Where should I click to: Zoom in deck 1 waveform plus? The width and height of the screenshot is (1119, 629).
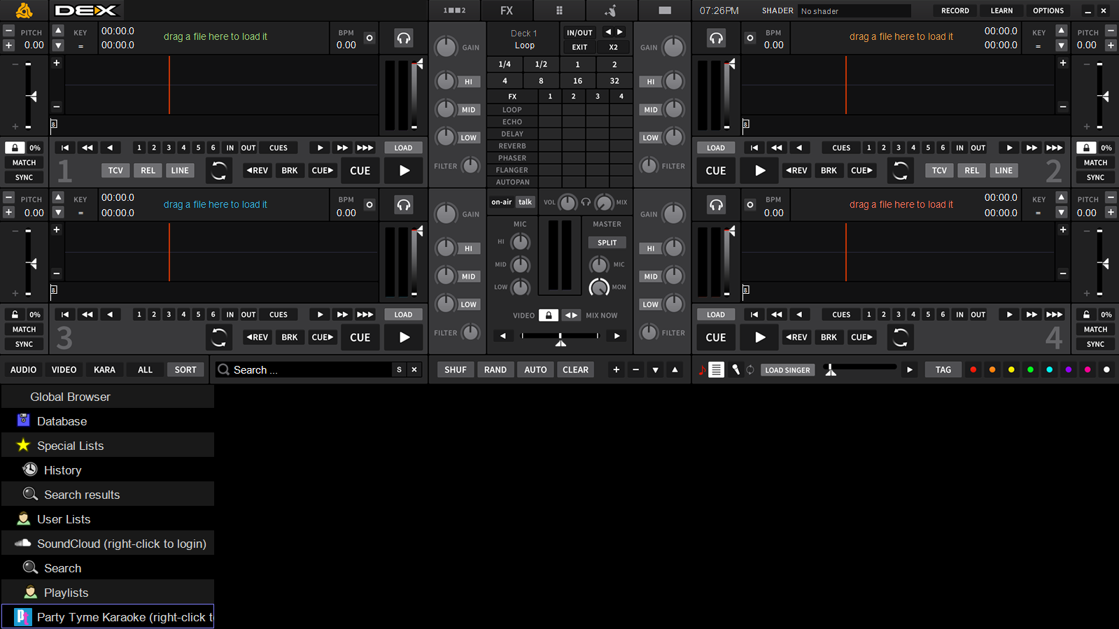(57, 63)
